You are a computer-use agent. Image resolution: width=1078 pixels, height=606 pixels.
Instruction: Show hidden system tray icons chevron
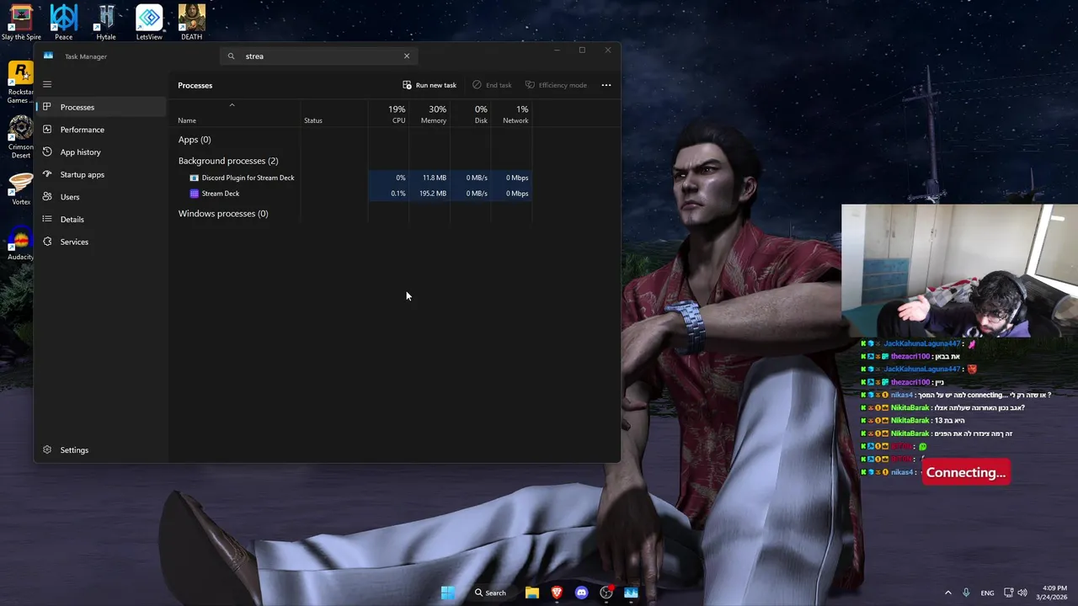948,593
